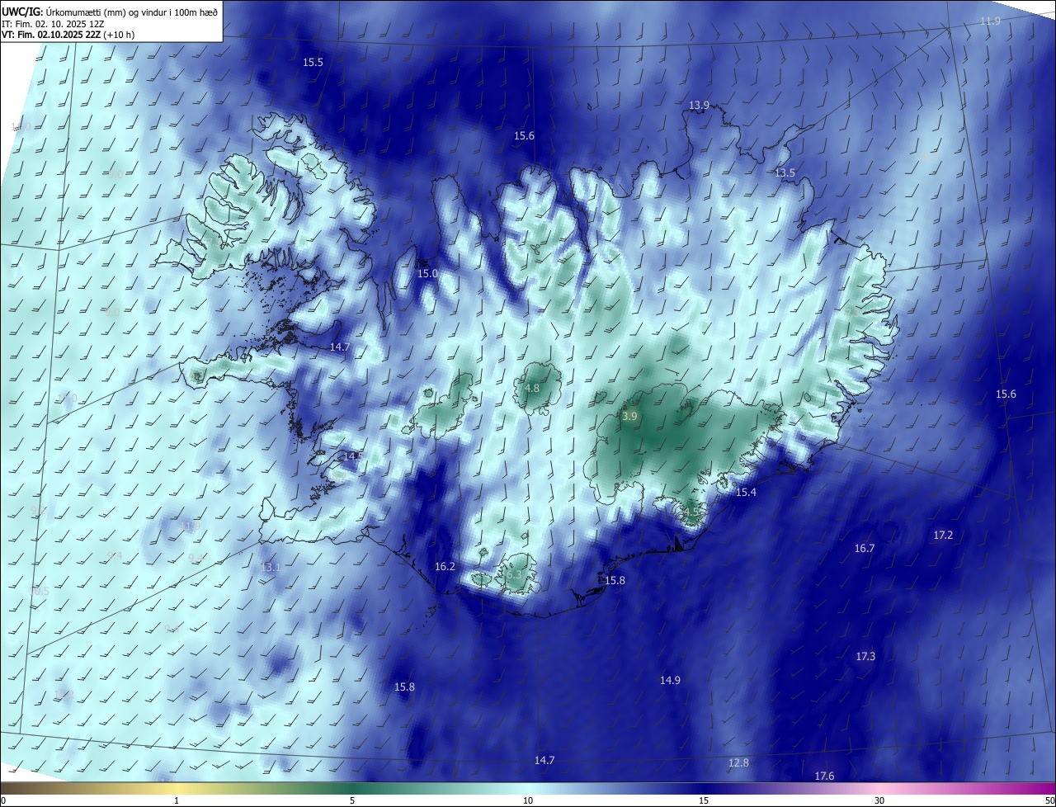Click the 14.9 value label
Screen dimensions: 1056x807
pyautogui.click(x=670, y=681)
